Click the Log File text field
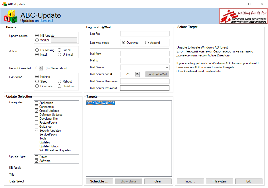Image resolution: width=268 pixels, height=188 pixels. coord(145,34)
